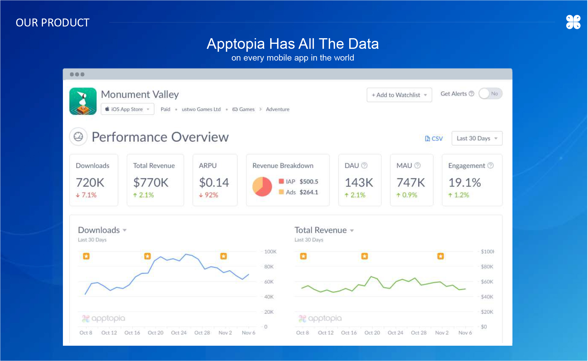Click the Paid label
This screenshot has width=588, height=361.
pos(165,109)
